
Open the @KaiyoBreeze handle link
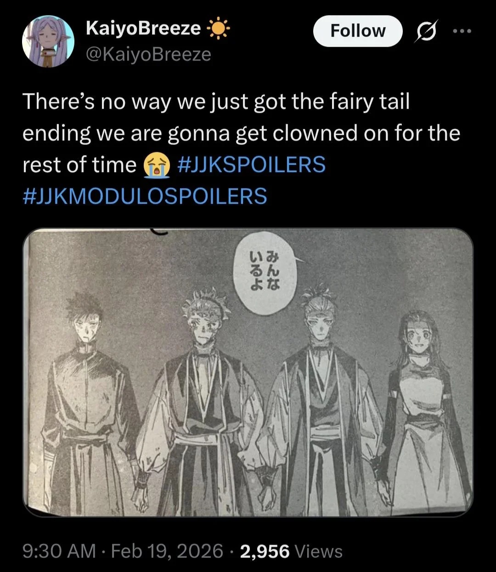click(x=148, y=55)
